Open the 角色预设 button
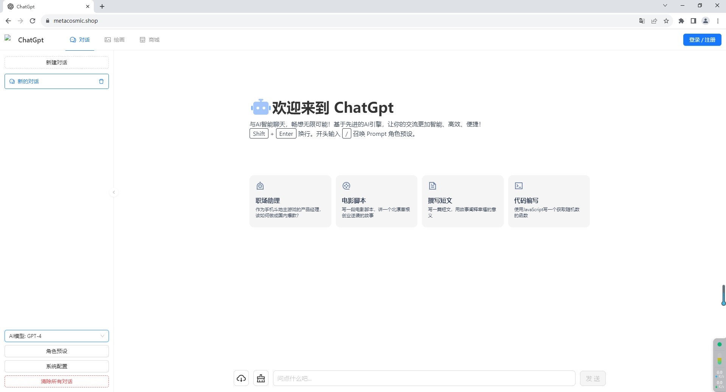The width and height of the screenshot is (726, 392). pyautogui.click(x=57, y=351)
